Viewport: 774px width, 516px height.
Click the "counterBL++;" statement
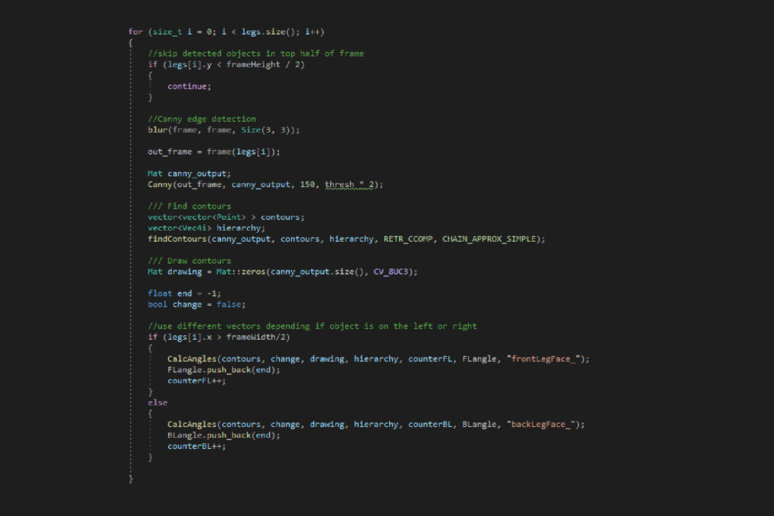click(x=196, y=446)
